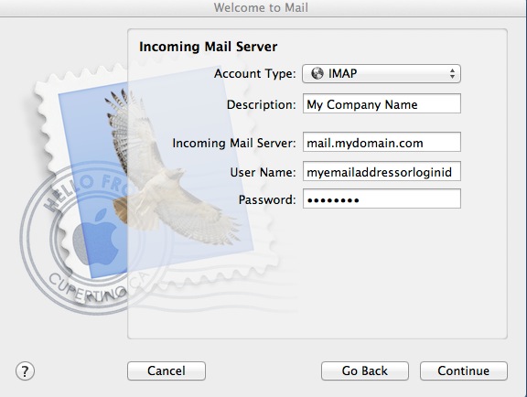Viewport: 527px width, 397px height.
Task: Click the Incoming Mail Server heading
Action: pyautogui.click(x=209, y=47)
